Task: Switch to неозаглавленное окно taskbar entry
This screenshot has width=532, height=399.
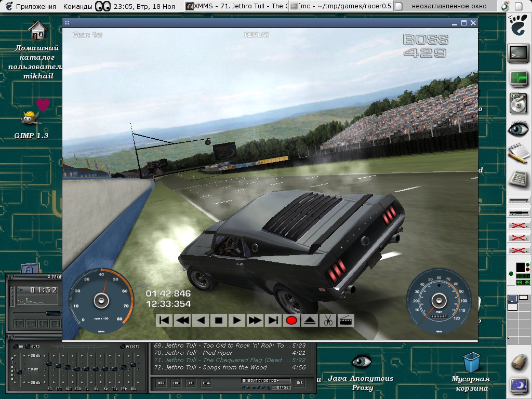Action: [445, 6]
